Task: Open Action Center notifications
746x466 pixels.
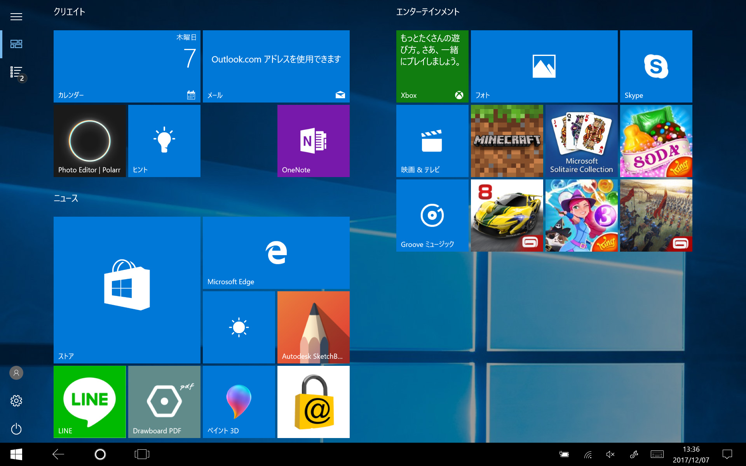Action: coord(727,454)
